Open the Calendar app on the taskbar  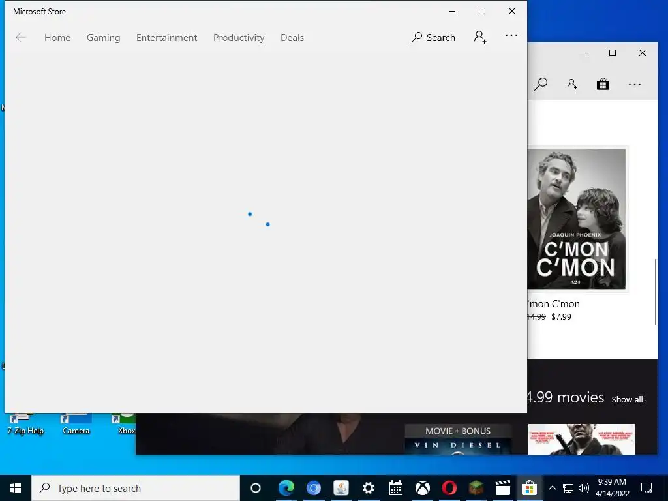click(x=396, y=488)
